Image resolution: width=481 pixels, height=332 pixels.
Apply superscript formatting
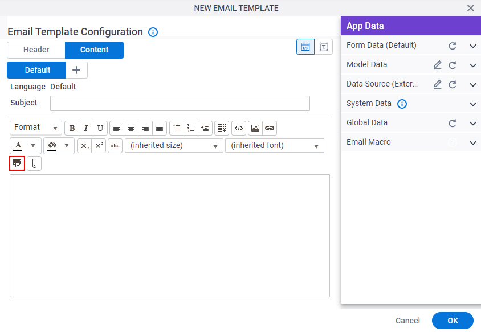pos(99,146)
